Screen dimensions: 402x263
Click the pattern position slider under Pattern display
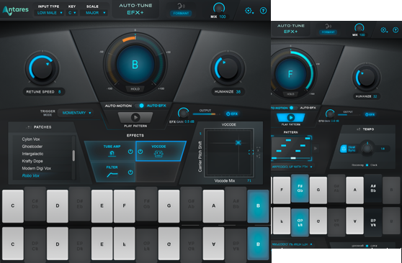tap(292, 158)
